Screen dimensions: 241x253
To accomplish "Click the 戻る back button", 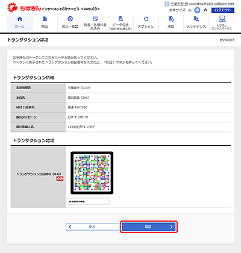I will pyautogui.click(x=93, y=227).
